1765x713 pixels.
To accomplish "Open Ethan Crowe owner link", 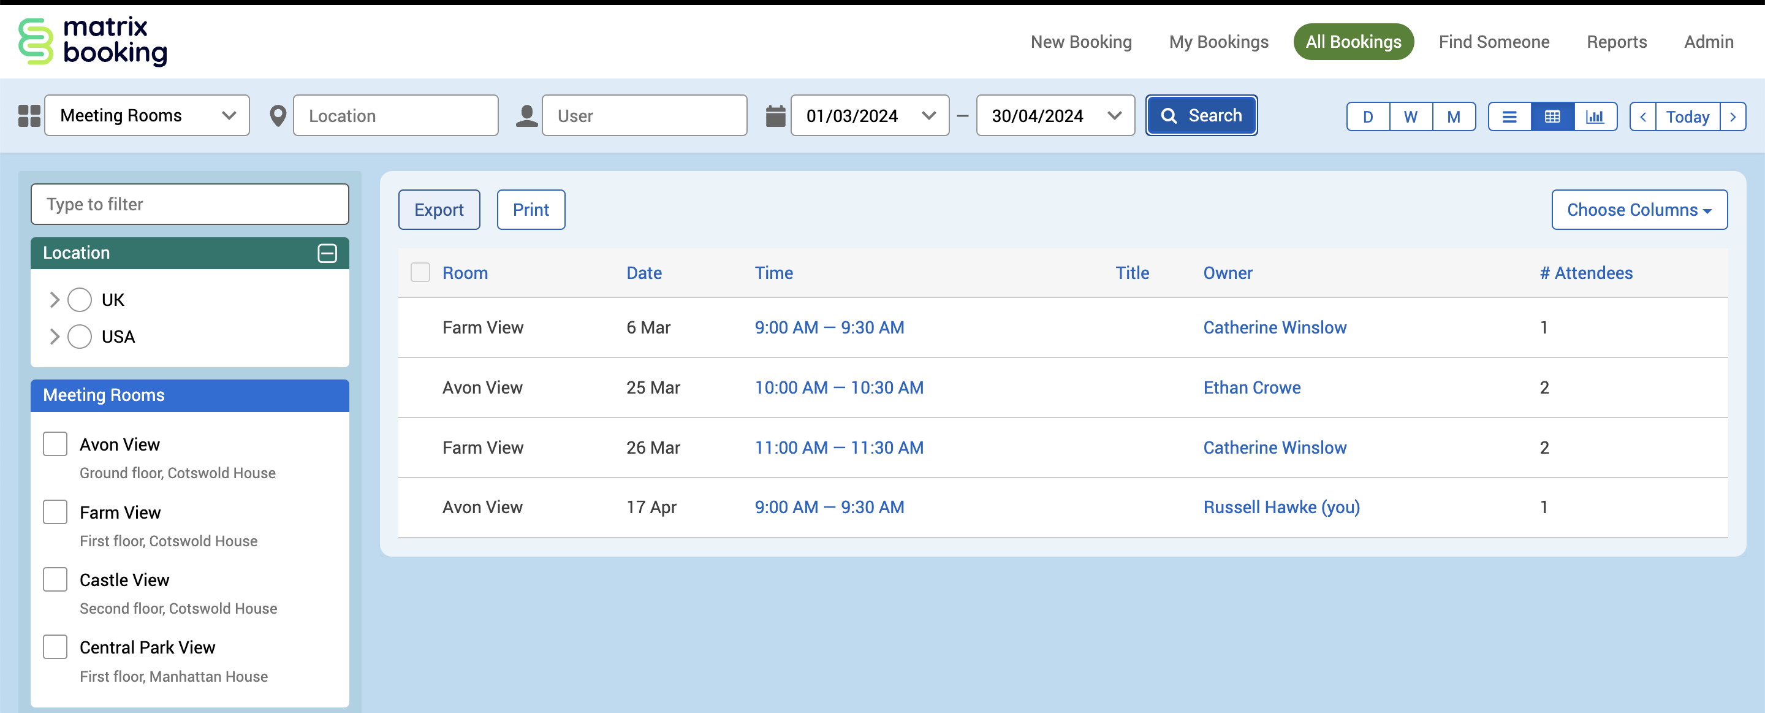I will 1251,387.
